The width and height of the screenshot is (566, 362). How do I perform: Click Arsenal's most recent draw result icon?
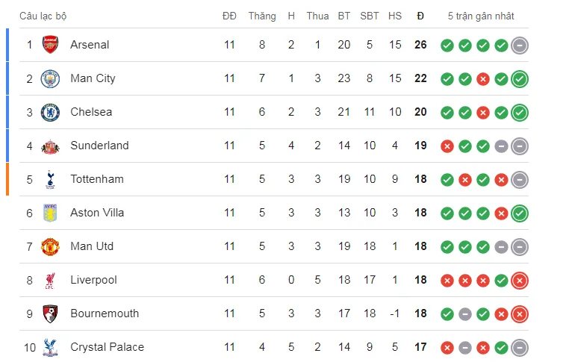pyautogui.click(x=520, y=46)
